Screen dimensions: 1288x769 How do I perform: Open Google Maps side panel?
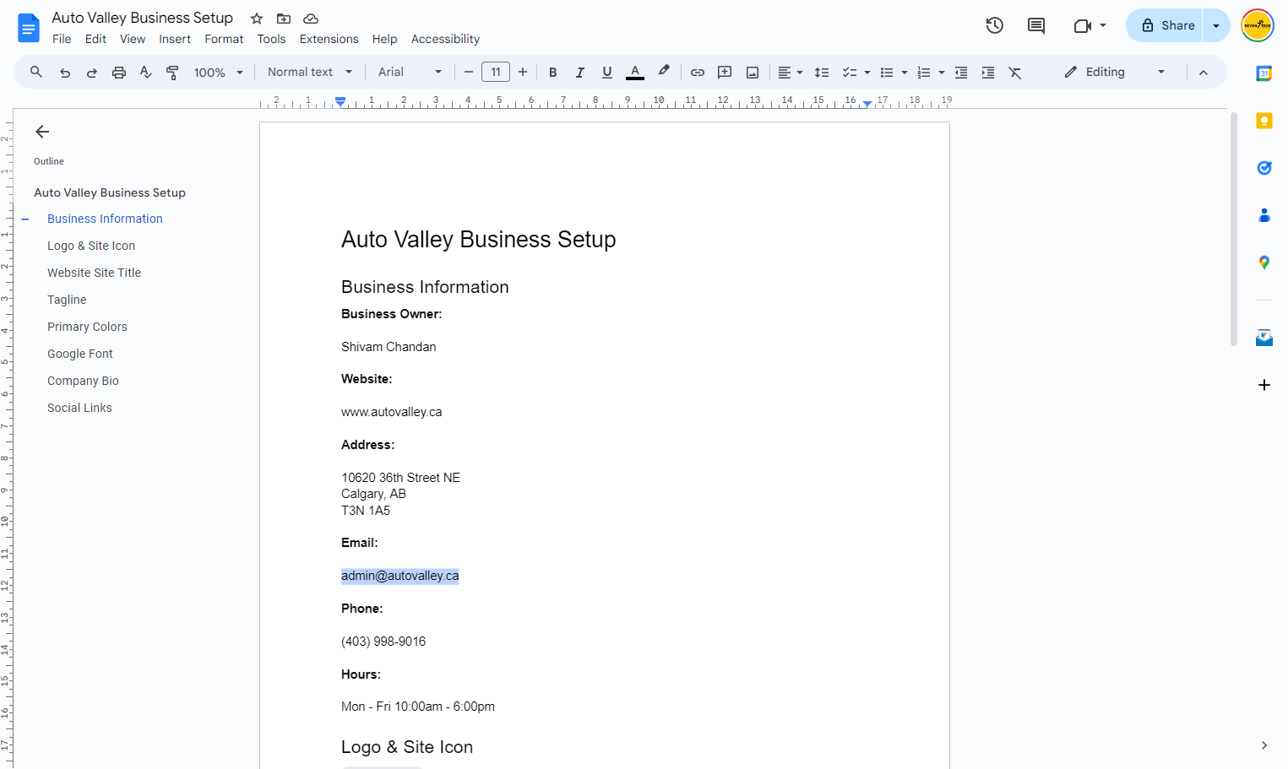1264,263
